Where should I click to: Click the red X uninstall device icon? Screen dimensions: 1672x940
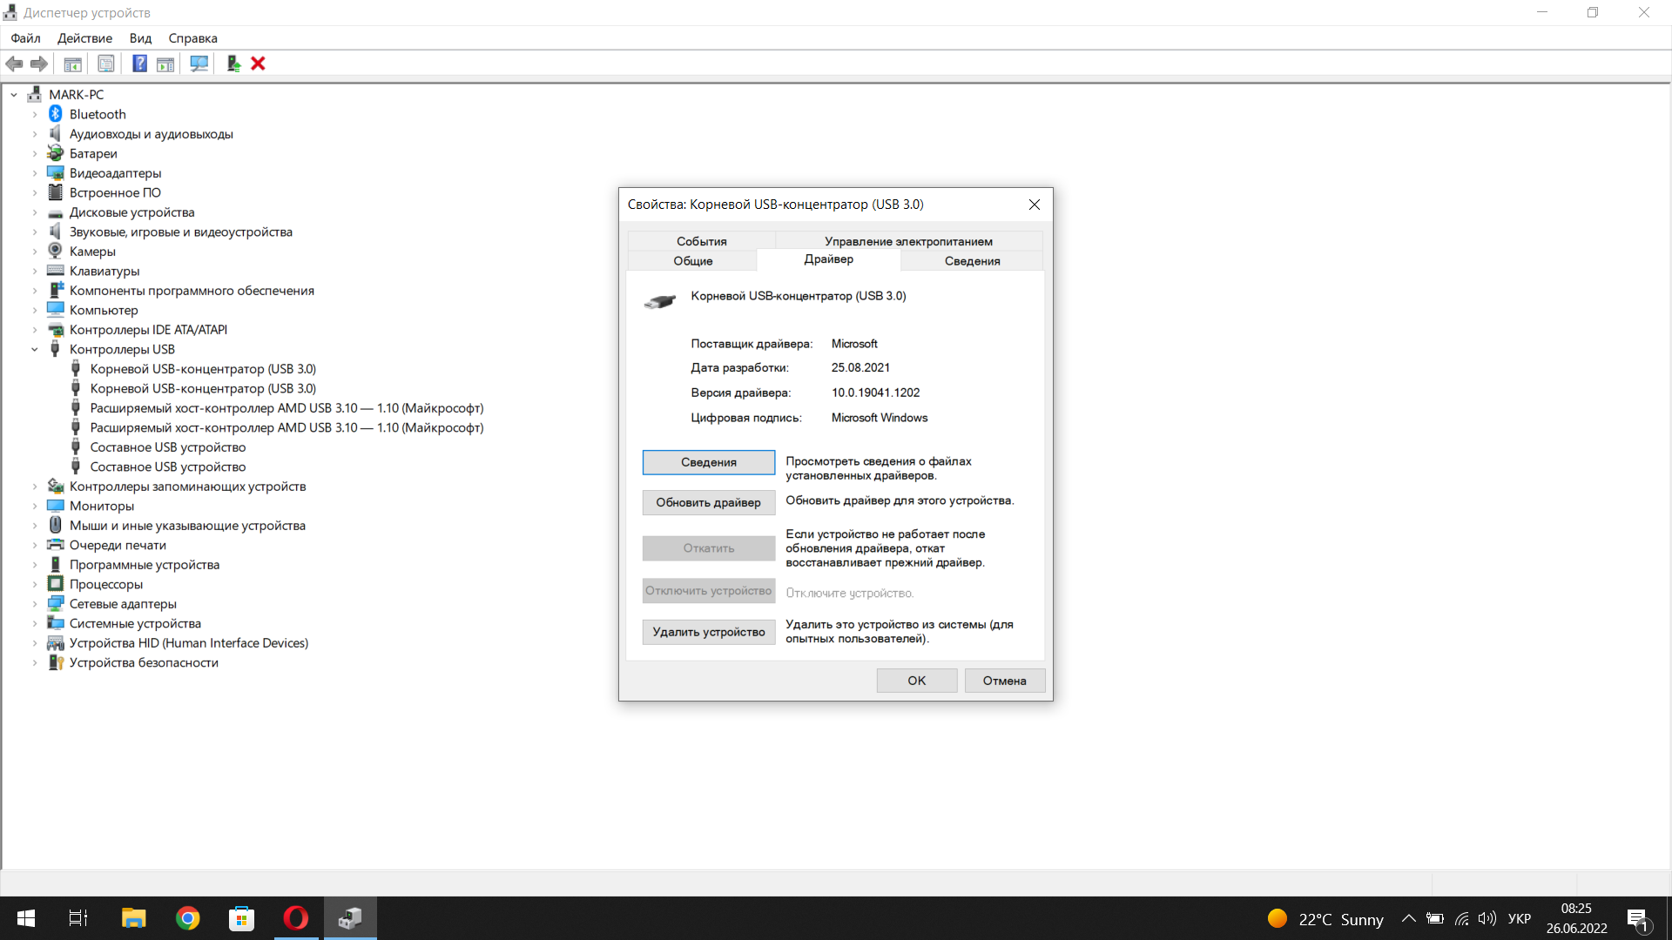(x=258, y=64)
